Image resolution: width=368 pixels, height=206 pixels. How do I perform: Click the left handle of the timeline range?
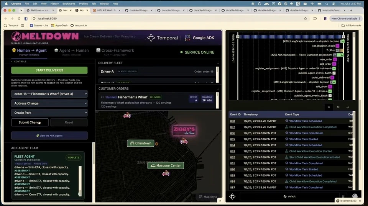238,37
